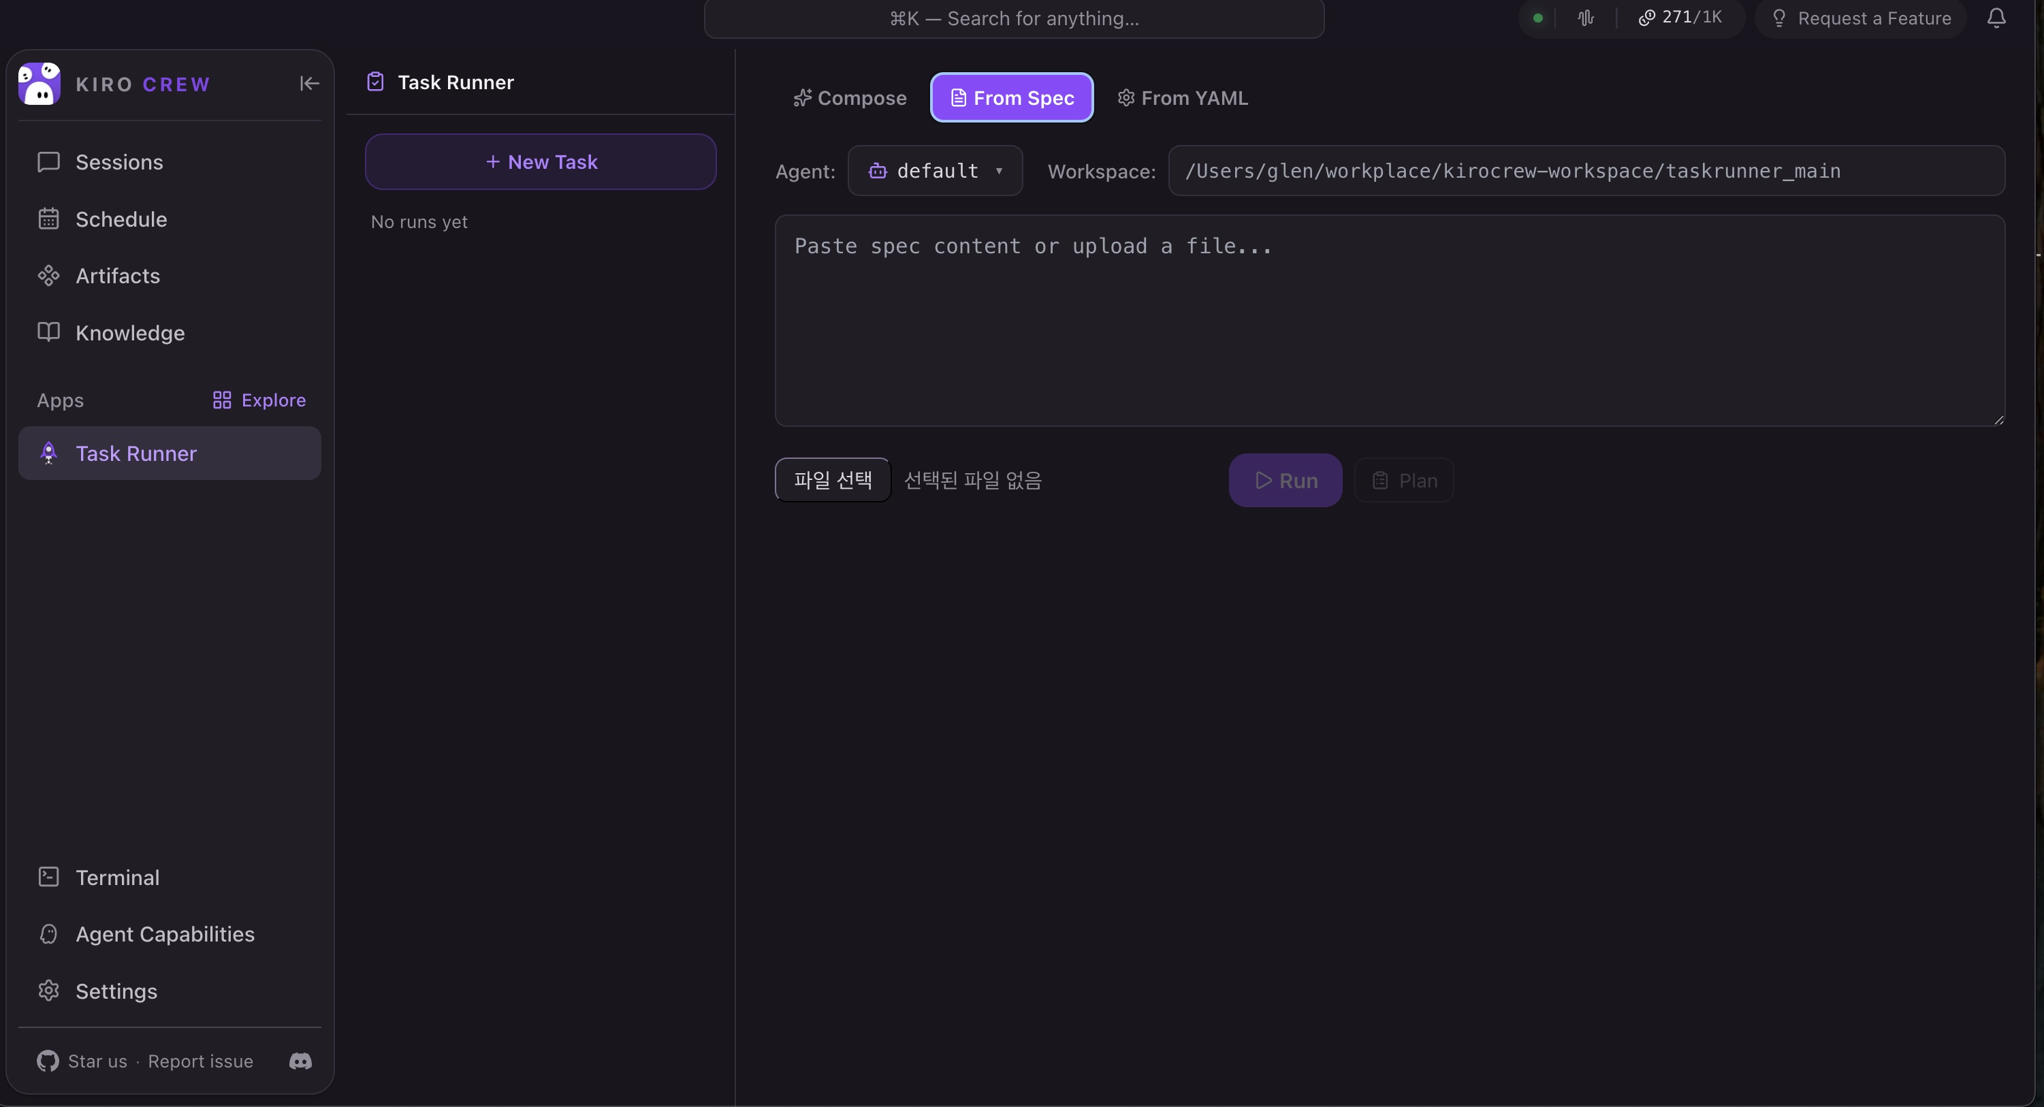Select Task Runner in the Apps list
The width and height of the screenshot is (2044, 1107).
click(x=170, y=453)
